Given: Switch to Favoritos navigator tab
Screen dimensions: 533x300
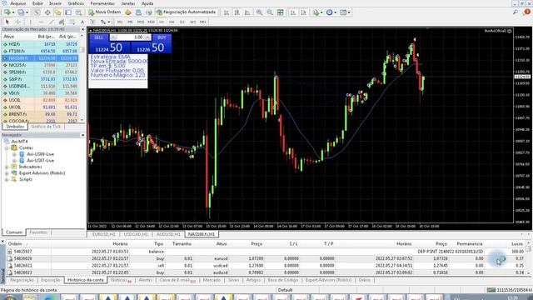Looking at the screenshot, I should pos(38,232).
